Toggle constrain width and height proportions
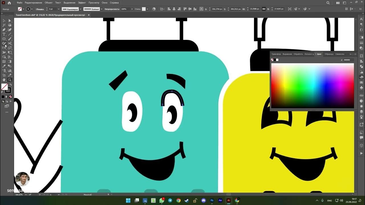365x205 pixels. 264,9
